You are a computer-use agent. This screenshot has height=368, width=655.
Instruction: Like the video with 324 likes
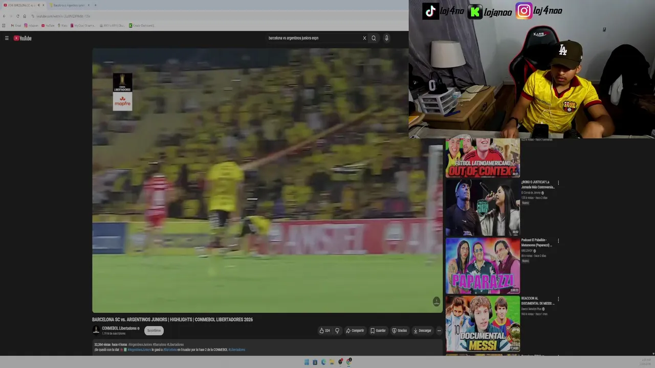(x=324, y=331)
